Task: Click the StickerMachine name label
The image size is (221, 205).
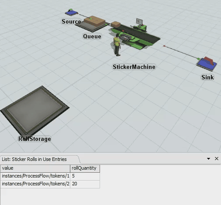Action: [134, 67]
